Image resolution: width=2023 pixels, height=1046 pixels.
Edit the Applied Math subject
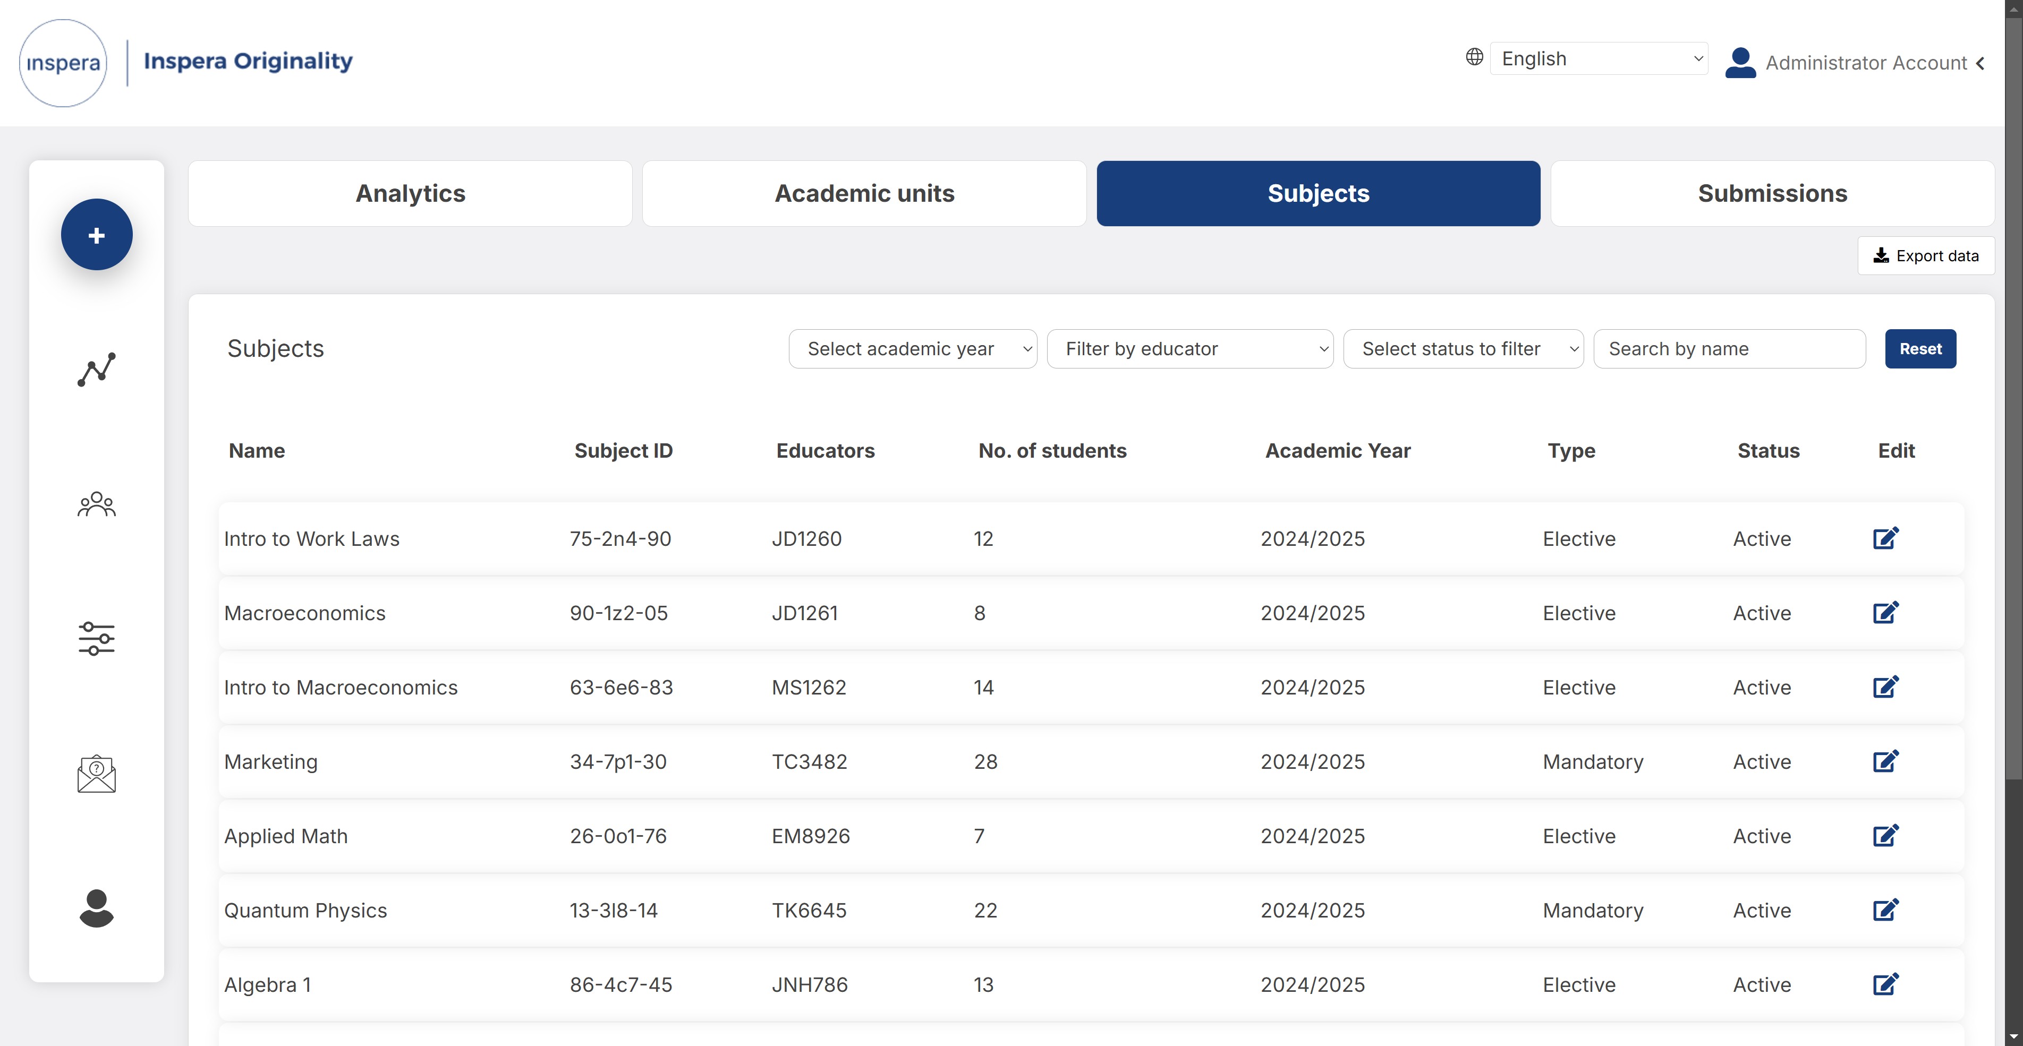pos(1885,835)
